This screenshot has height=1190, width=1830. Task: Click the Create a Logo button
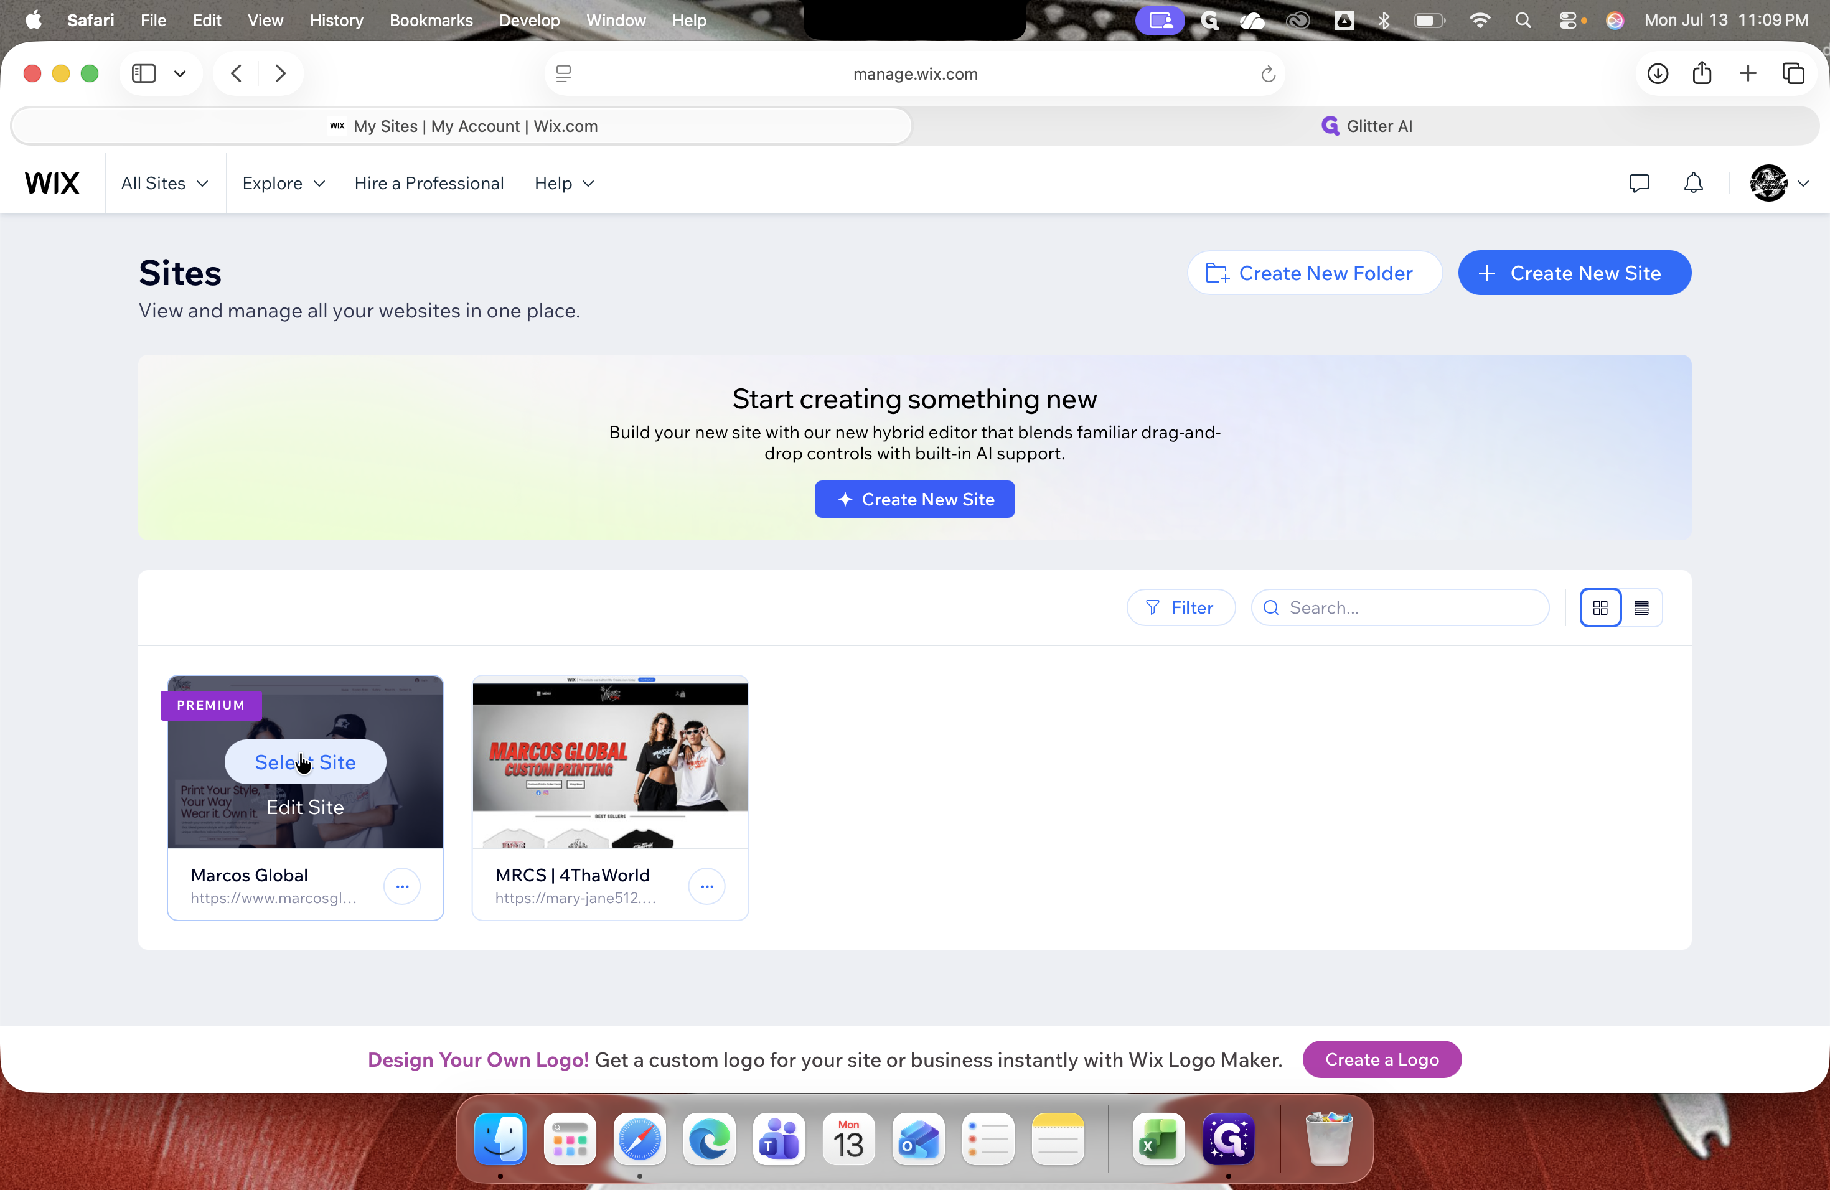1382,1059
